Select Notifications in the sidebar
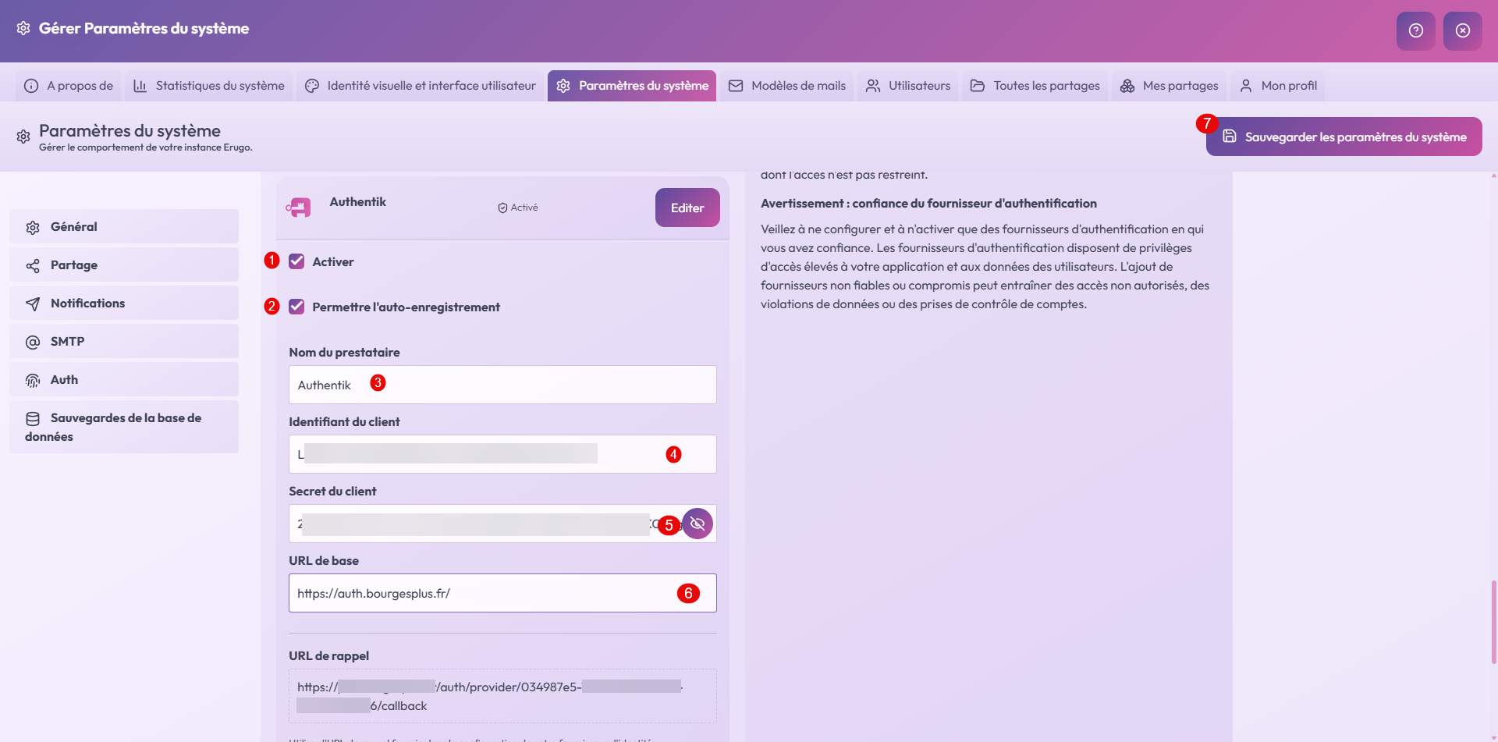 (124, 304)
